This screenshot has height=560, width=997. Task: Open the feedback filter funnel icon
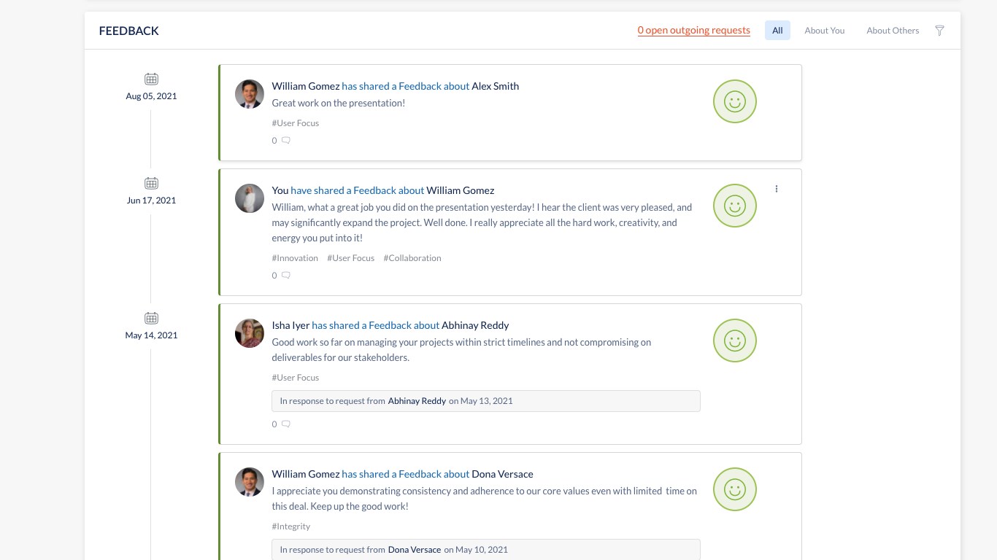pos(940,31)
